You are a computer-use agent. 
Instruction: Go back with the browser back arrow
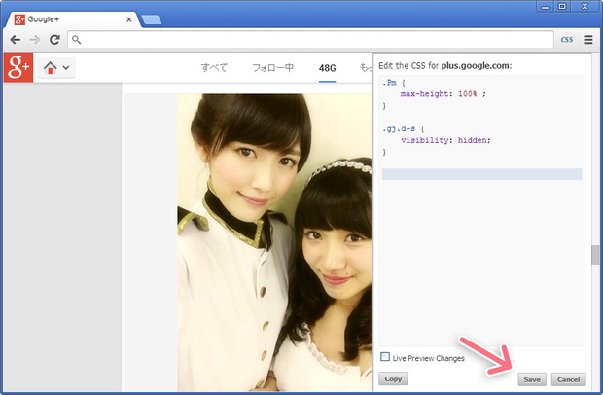[16, 40]
